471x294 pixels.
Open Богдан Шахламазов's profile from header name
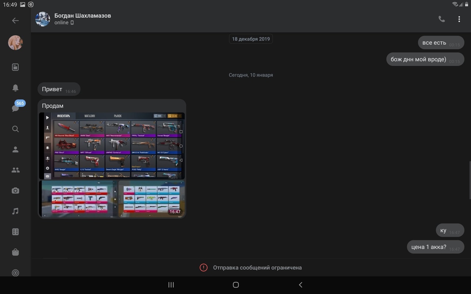[x=82, y=16]
